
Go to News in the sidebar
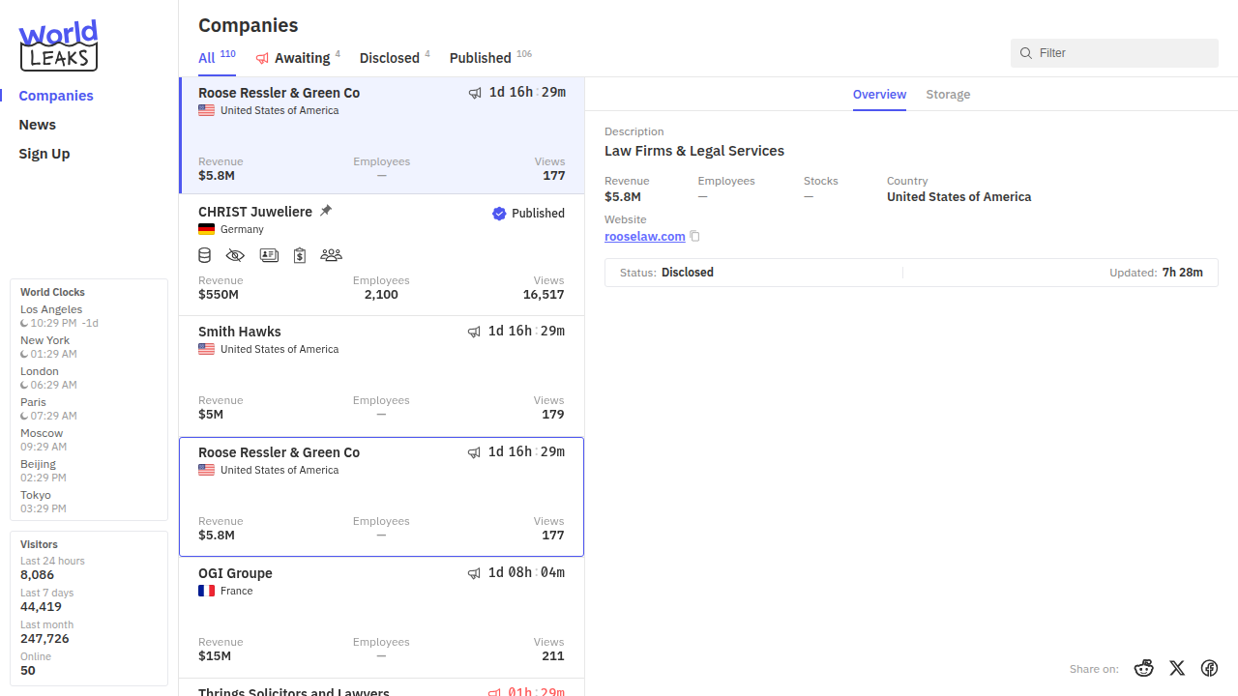click(x=37, y=125)
